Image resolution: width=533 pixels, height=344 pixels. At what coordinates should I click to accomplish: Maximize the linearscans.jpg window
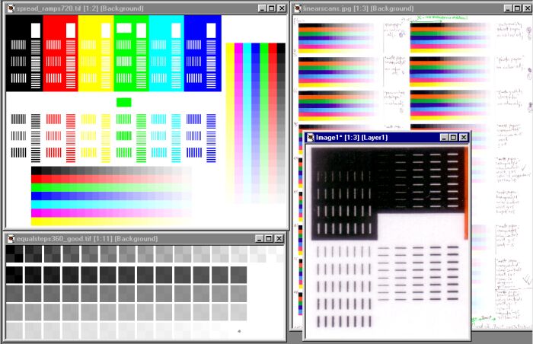click(x=515, y=8)
